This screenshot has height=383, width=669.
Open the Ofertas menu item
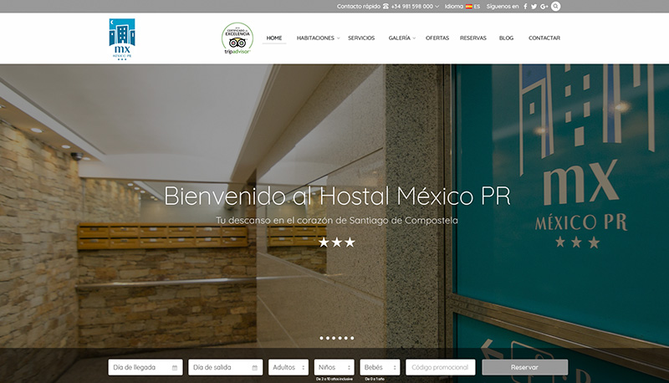click(437, 38)
